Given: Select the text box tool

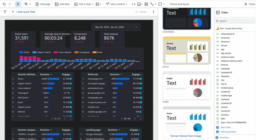Looking at the screenshot, I should [x=146, y=4].
